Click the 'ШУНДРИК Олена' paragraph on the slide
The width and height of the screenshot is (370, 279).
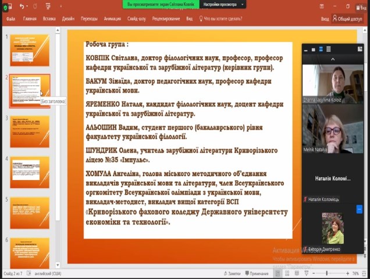pyautogui.click(x=182, y=155)
